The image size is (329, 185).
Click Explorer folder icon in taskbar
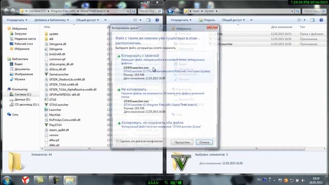click(x=70, y=180)
